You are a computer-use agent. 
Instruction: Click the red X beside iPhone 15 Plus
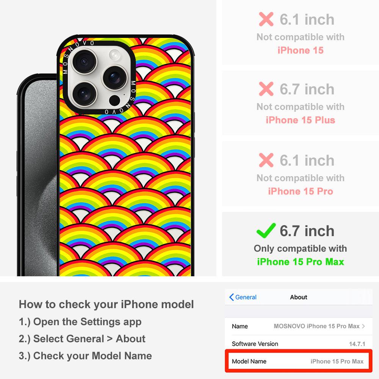(266, 89)
